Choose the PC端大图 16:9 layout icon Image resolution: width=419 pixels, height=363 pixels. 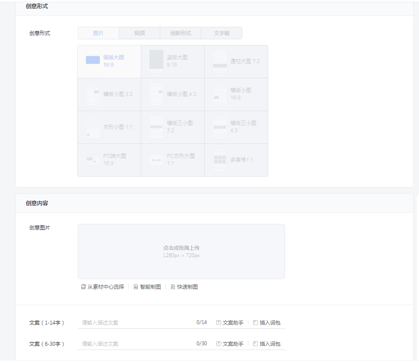pos(93,160)
